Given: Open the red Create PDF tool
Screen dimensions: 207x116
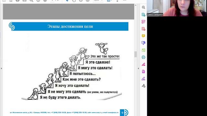Looking at the screenshot, I should (144, 29).
